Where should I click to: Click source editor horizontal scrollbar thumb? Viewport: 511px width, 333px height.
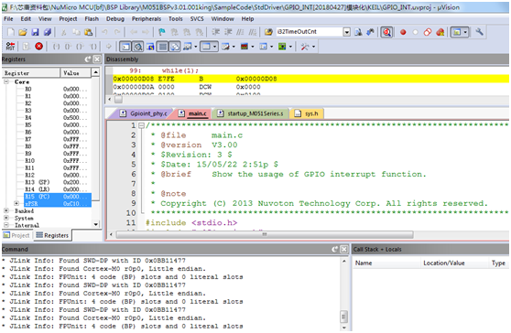(x=265, y=235)
